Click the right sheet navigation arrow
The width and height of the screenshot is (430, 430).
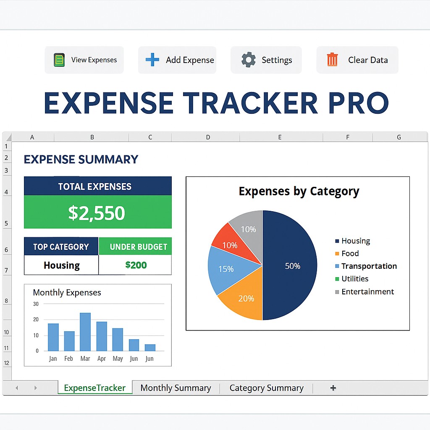tap(36, 388)
